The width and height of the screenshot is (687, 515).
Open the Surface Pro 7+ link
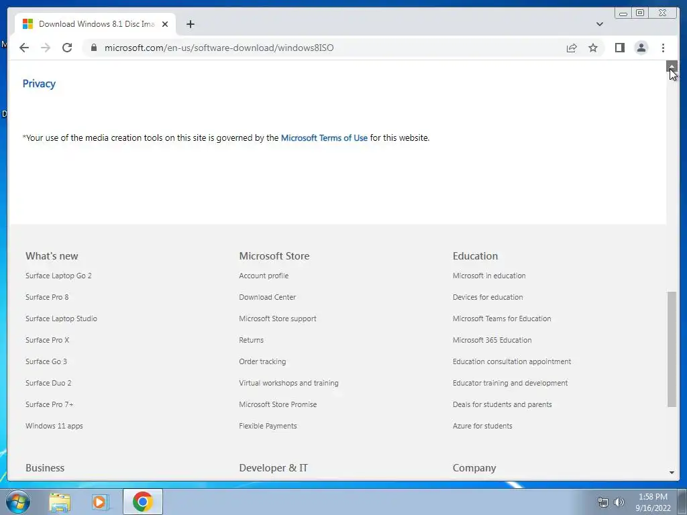(x=50, y=404)
